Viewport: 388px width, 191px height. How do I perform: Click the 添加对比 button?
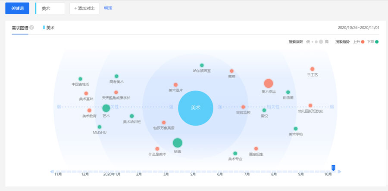[84, 8]
